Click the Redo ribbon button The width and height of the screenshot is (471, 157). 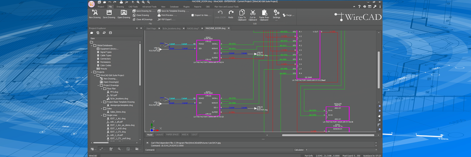tap(231, 14)
